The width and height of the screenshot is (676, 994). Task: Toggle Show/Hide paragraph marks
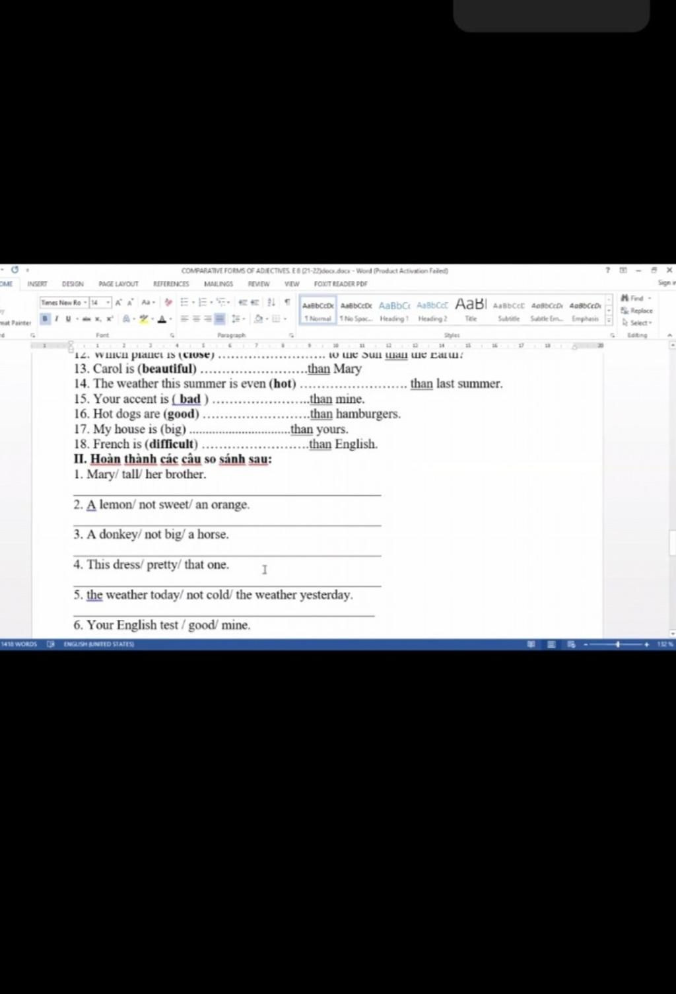click(287, 302)
